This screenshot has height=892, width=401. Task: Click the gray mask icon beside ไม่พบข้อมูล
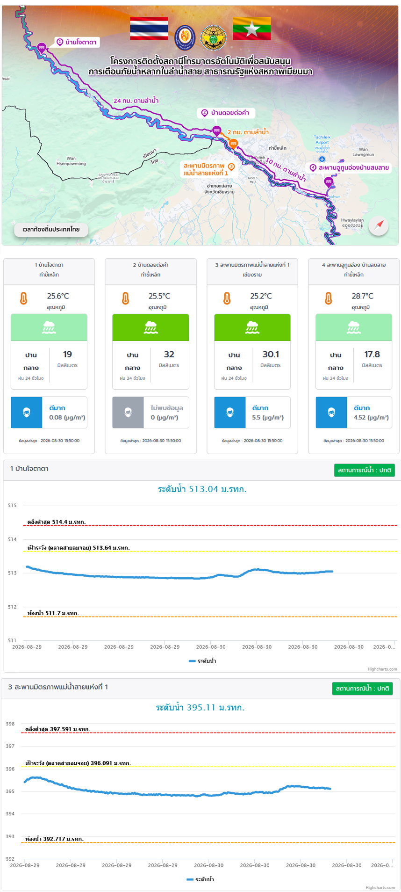pos(128,413)
